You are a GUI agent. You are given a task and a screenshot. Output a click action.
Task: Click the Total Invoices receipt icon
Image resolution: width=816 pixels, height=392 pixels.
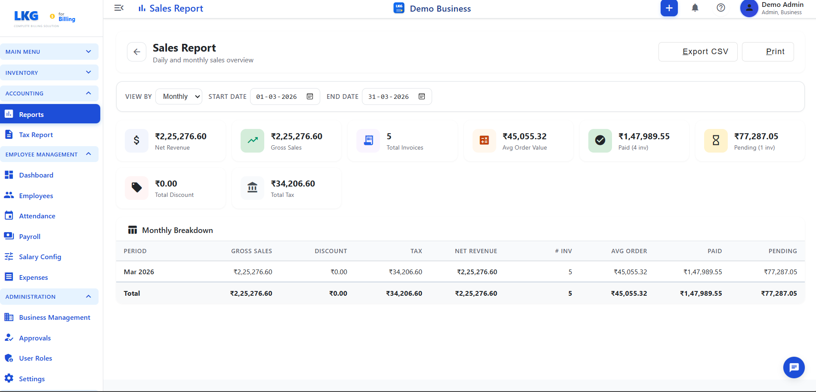coord(368,141)
